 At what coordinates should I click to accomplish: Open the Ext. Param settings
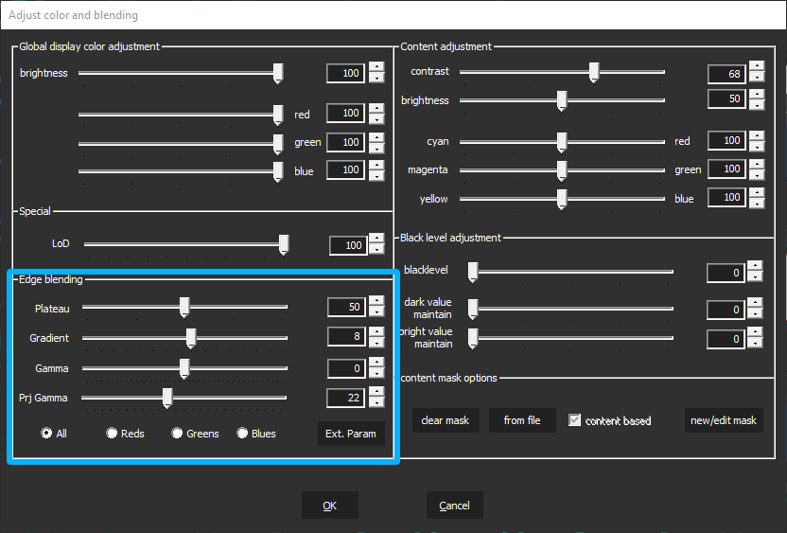(x=351, y=434)
